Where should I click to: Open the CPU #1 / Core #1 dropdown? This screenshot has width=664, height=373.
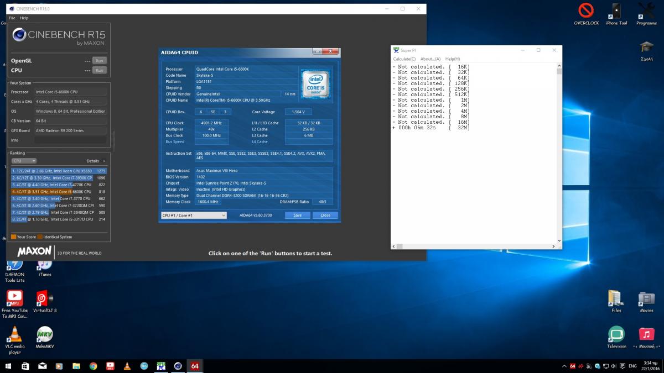[194, 215]
